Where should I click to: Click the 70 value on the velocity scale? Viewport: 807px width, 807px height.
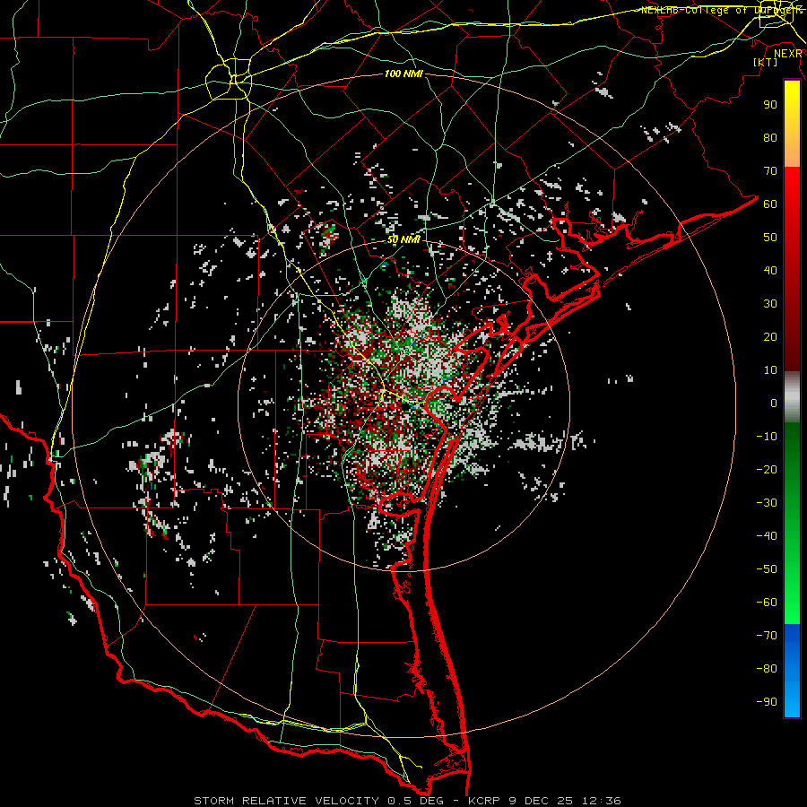coord(770,171)
